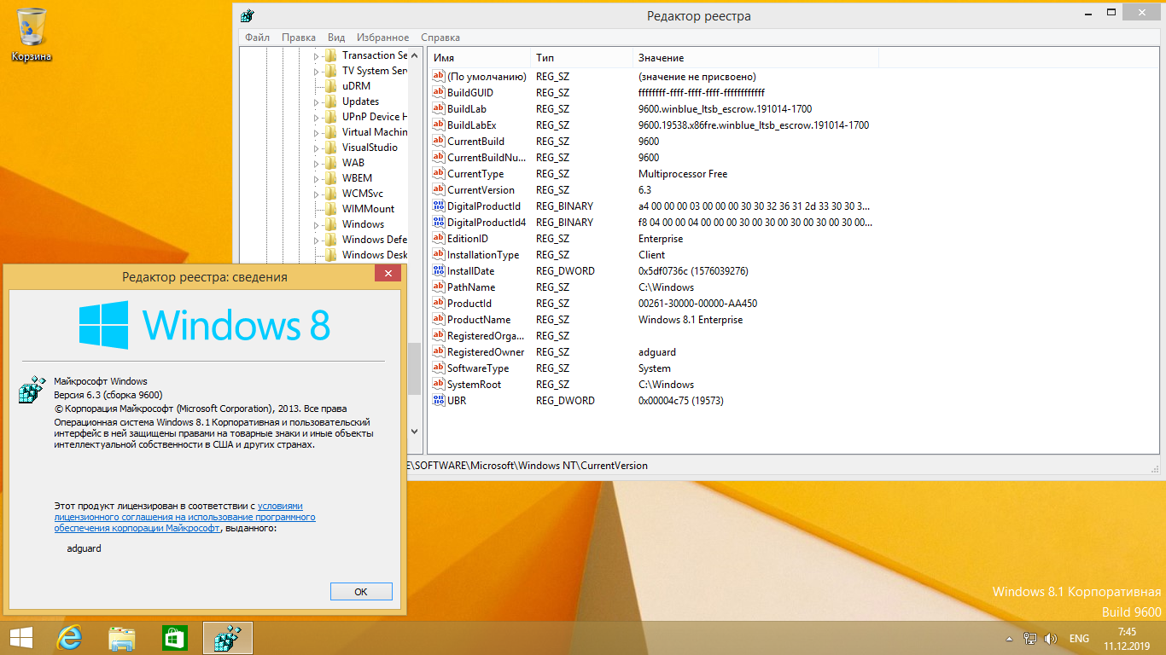Click Registry Editor icon in title bar
This screenshot has width=1166, height=655.
click(x=248, y=15)
